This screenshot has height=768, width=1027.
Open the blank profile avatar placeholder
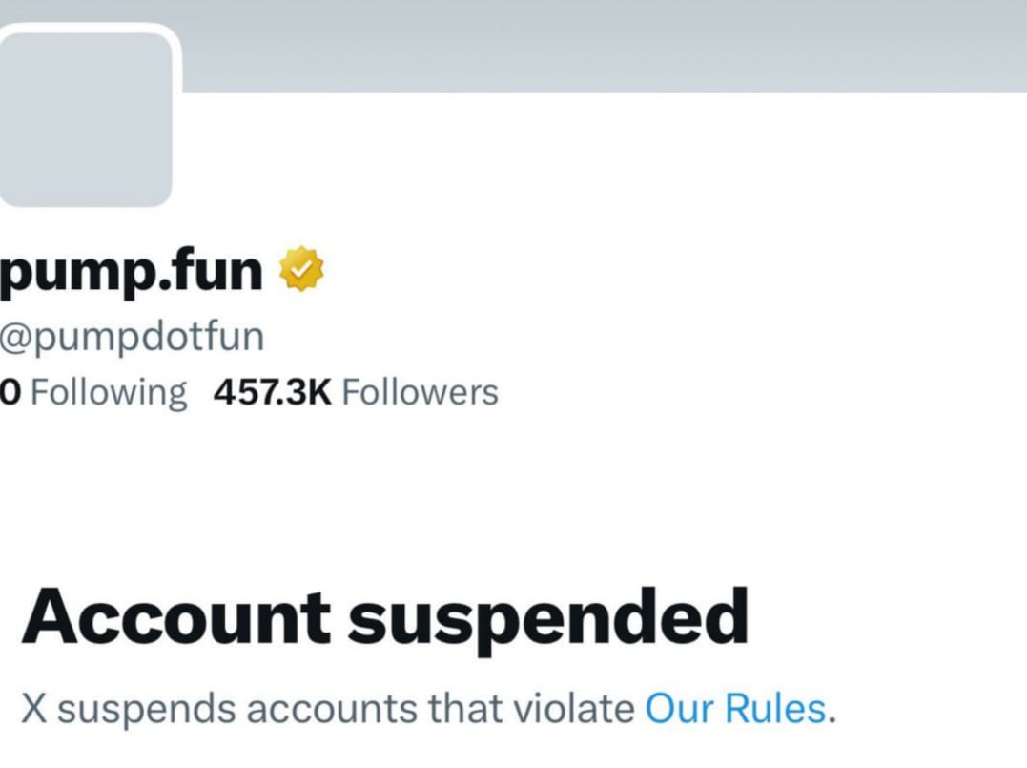86,120
